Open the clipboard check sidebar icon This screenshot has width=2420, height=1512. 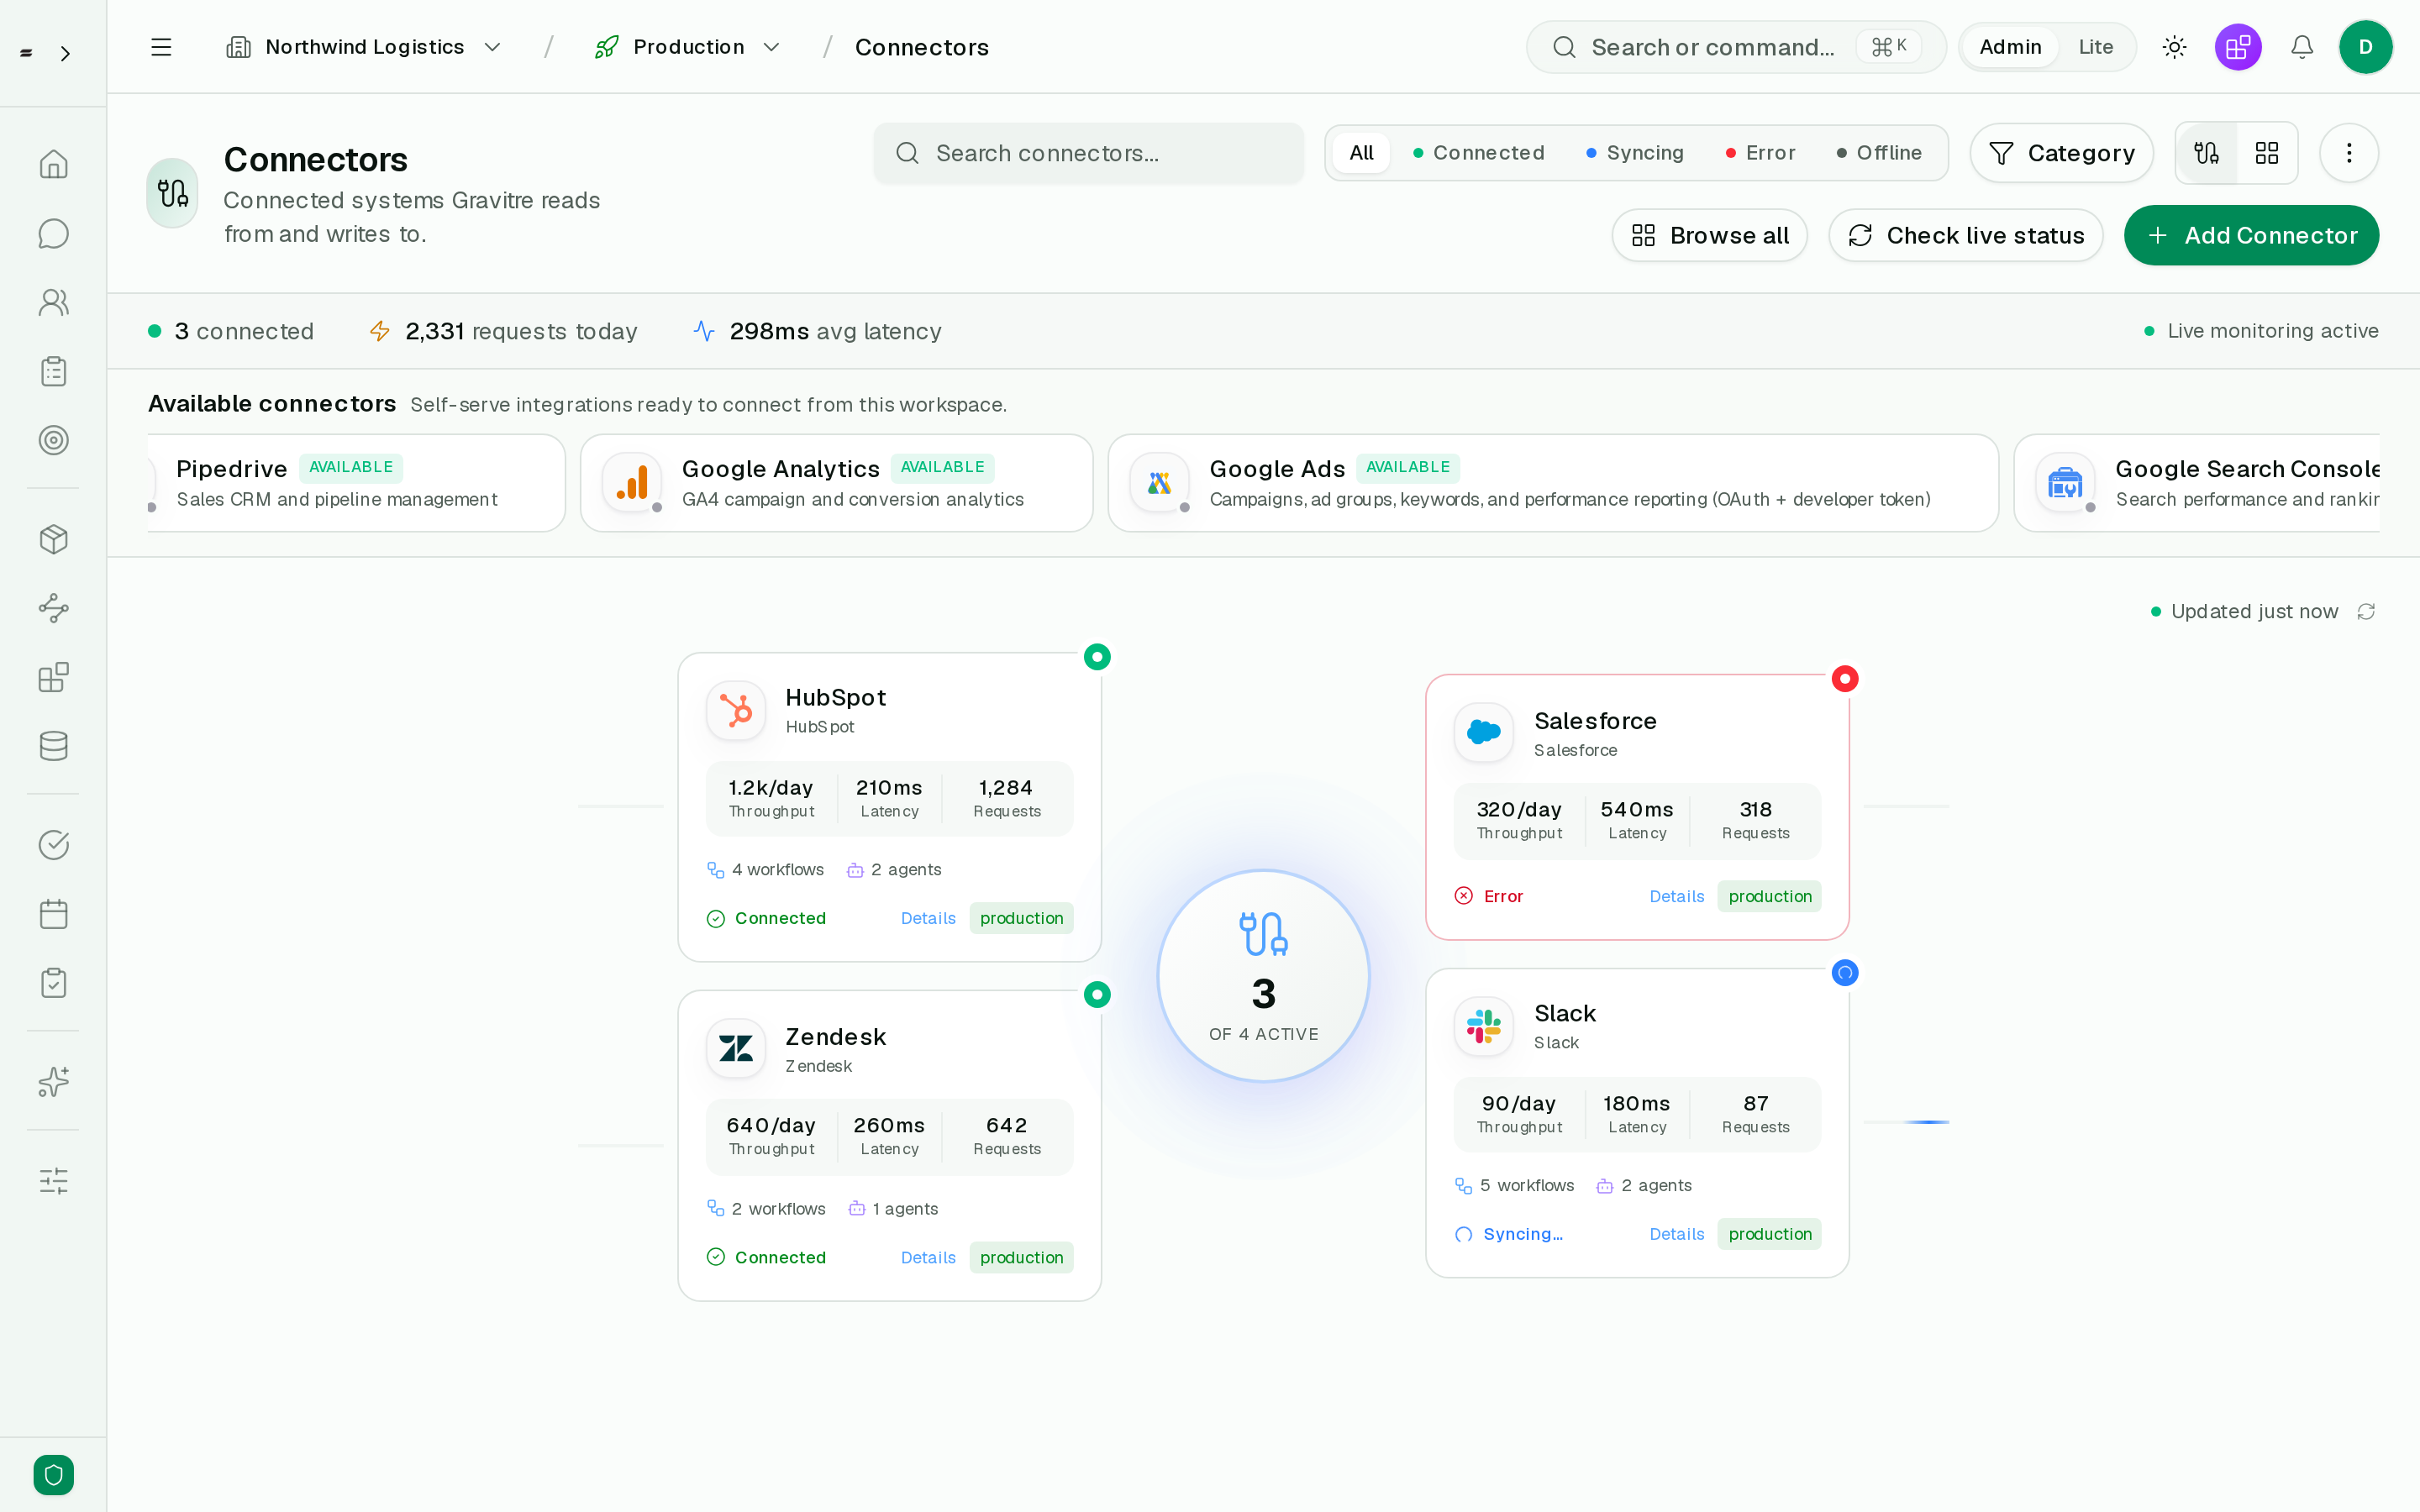click(54, 983)
